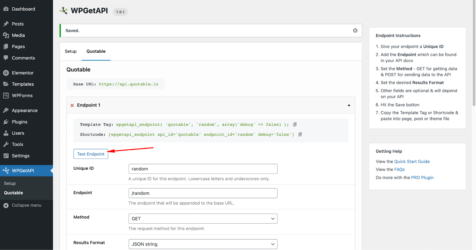Click the Comments speech bubble icon
Image resolution: width=476 pixels, height=250 pixels.
[6, 58]
